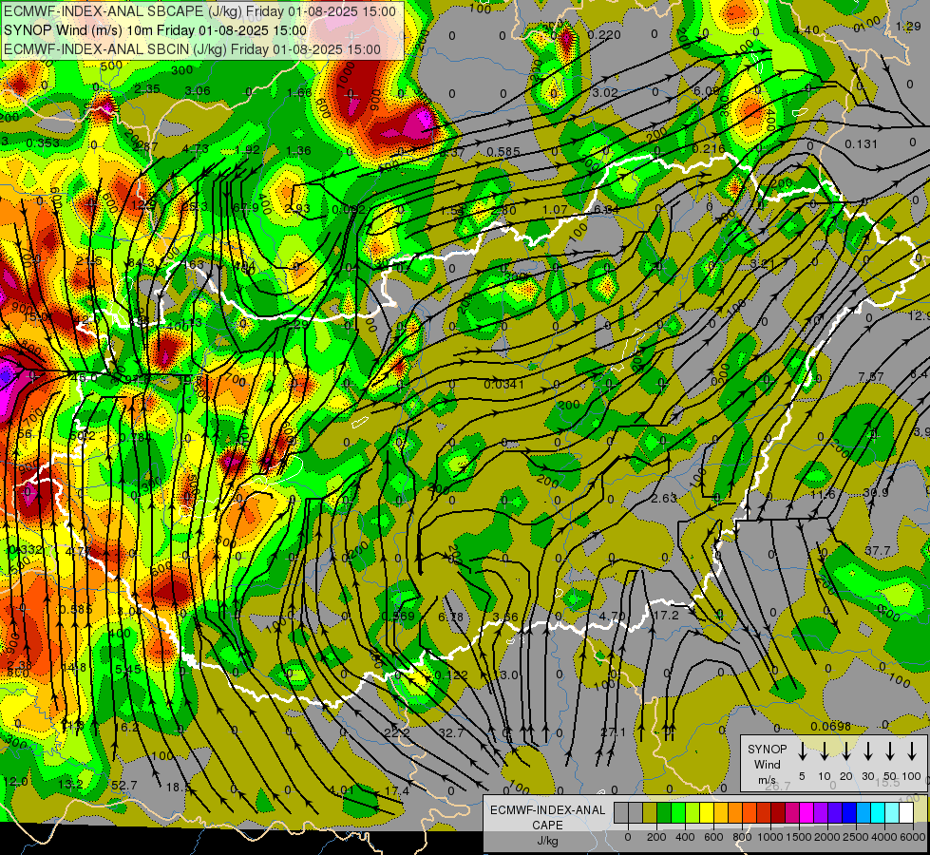Click the 16.2 value on the map
The width and height of the screenshot is (930, 855).
point(125,728)
